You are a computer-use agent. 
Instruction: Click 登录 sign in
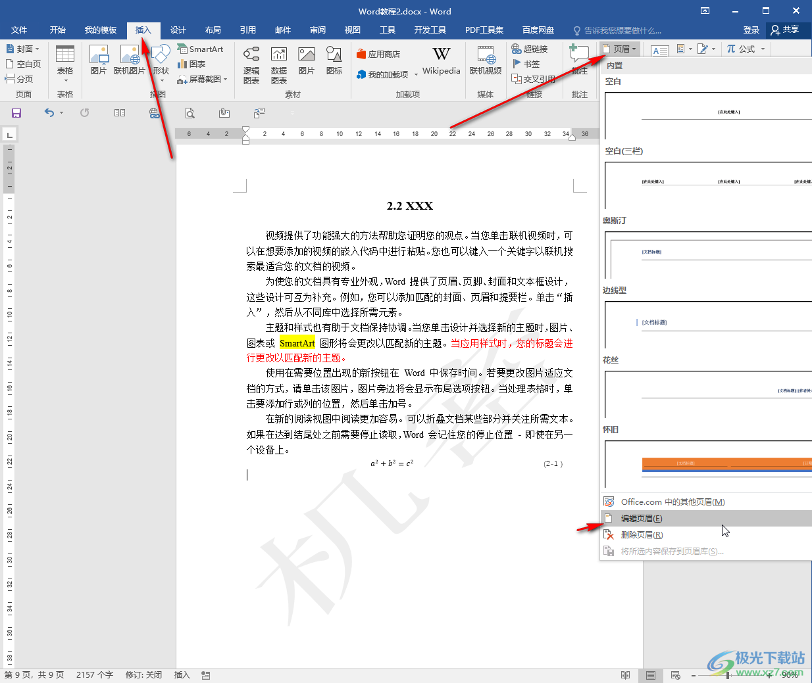pos(751,30)
